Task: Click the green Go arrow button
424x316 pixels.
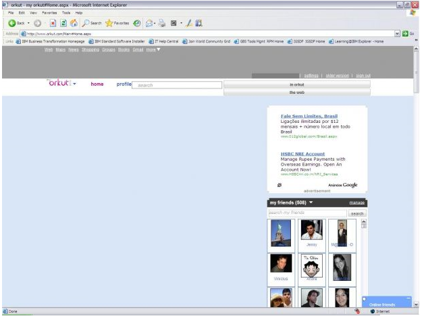Action: pyautogui.click(x=405, y=34)
